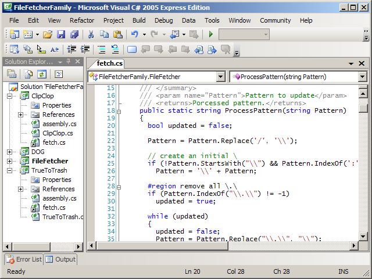Click the editor vertical scrollbar down arrow
The height and width of the screenshot is (279, 372).
(x=363, y=236)
